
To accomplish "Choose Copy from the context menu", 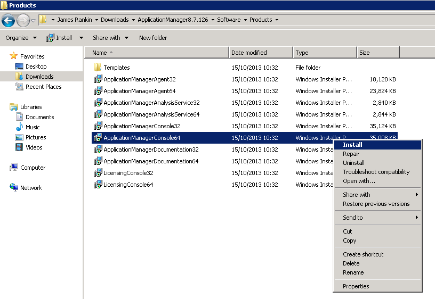I will point(377,240).
